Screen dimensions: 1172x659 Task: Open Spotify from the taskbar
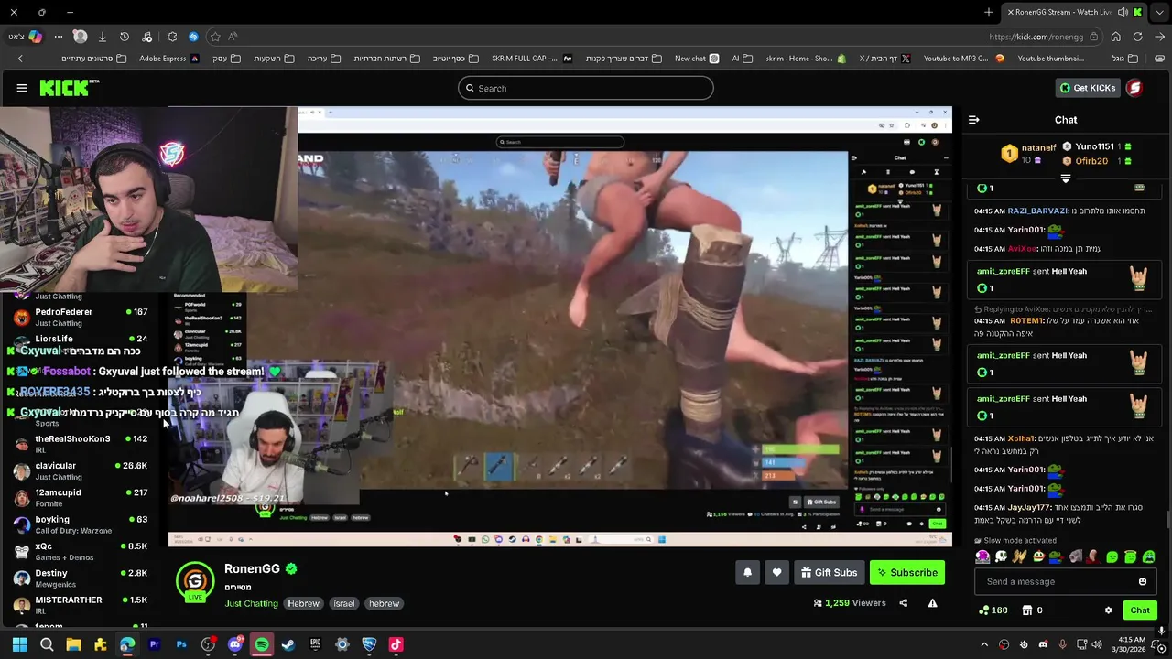click(x=262, y=644)
